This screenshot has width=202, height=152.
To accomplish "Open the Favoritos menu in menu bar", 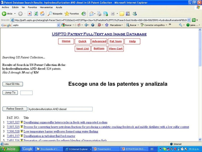I will [x=32, y=7].
